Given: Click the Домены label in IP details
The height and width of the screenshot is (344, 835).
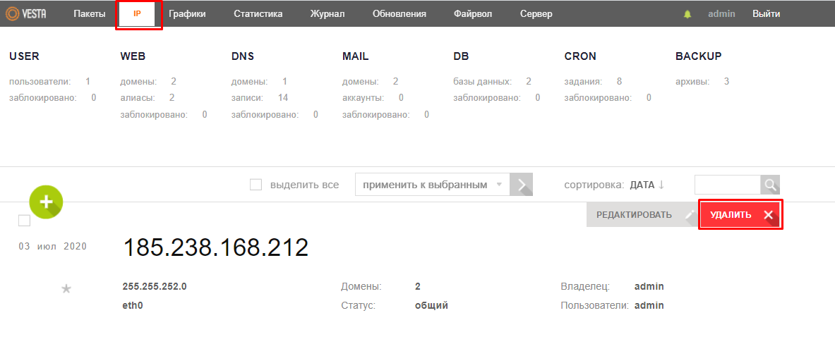Looking at the screenshot, I should [361, 287].
